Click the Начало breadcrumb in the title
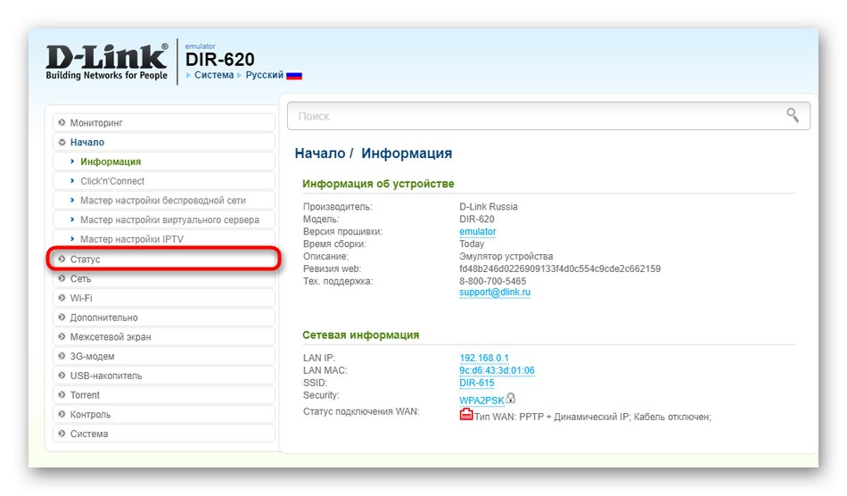The image size is (847, 496). 320,153
